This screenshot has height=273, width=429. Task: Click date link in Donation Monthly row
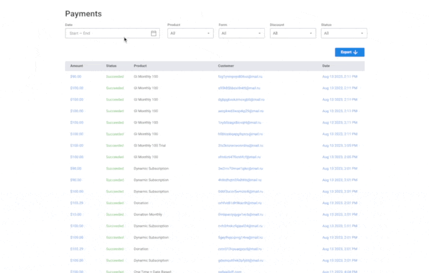coord(340,215)
